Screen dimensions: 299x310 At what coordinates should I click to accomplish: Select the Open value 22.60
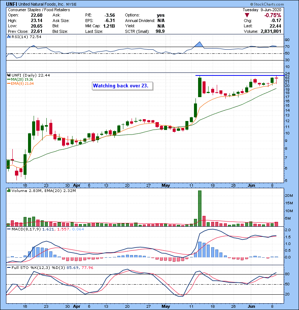coord(37,15)
